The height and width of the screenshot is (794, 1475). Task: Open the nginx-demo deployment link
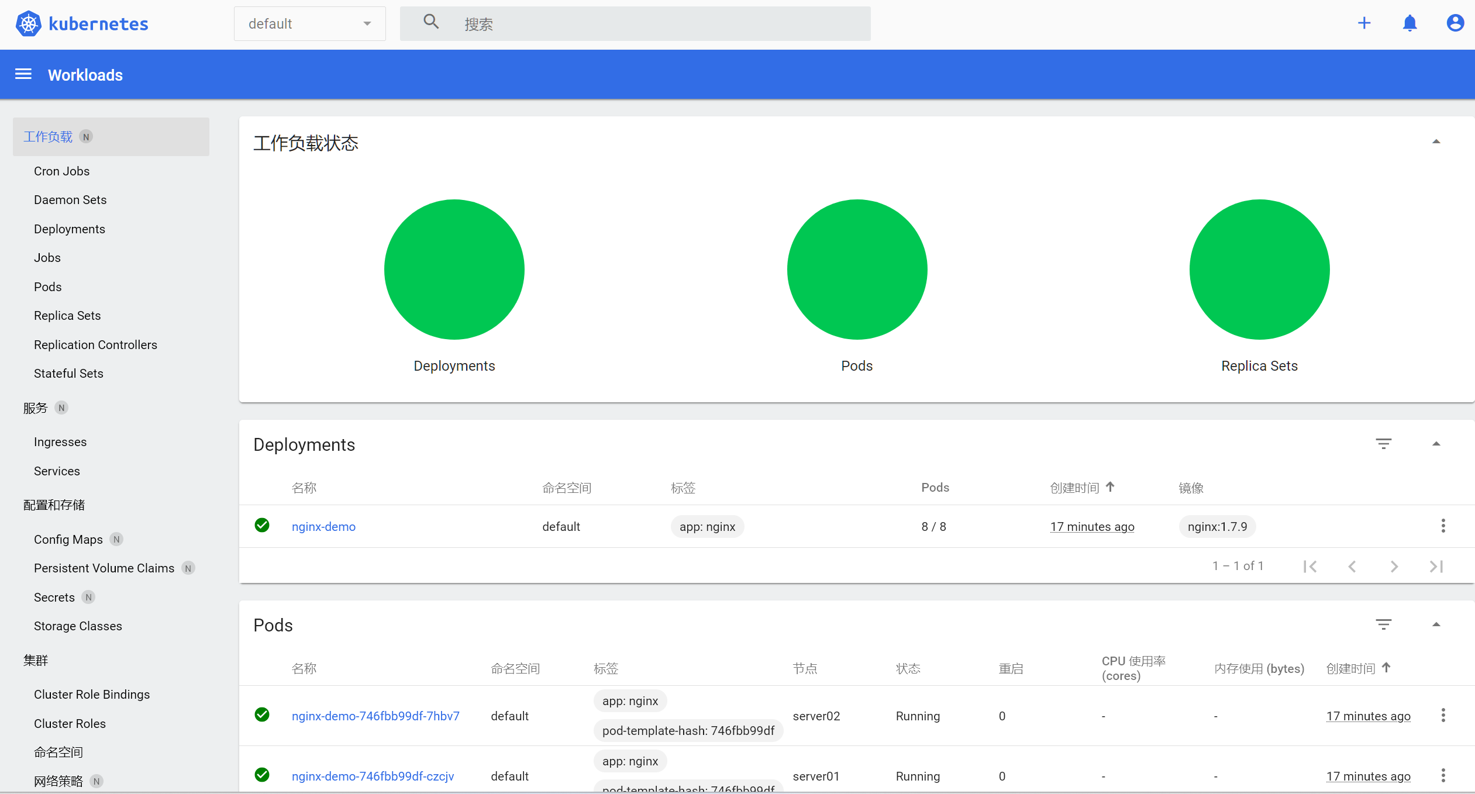(x=323, y=526)
